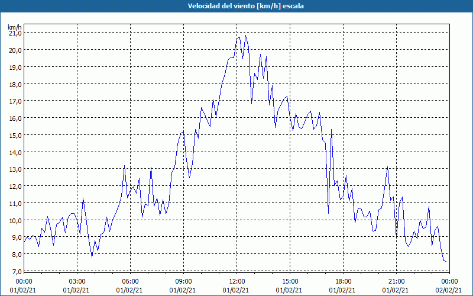
Task: Select the 21,0 y-axis value
Action: 15,33
